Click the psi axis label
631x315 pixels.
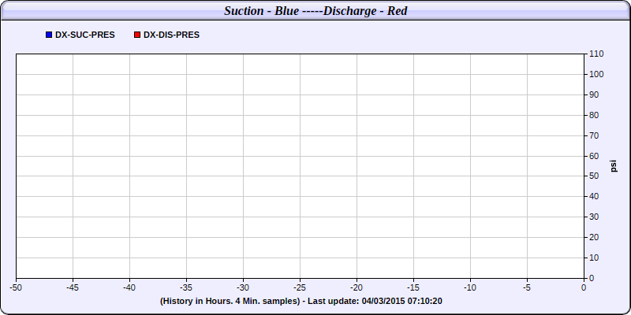pos(614,166)
